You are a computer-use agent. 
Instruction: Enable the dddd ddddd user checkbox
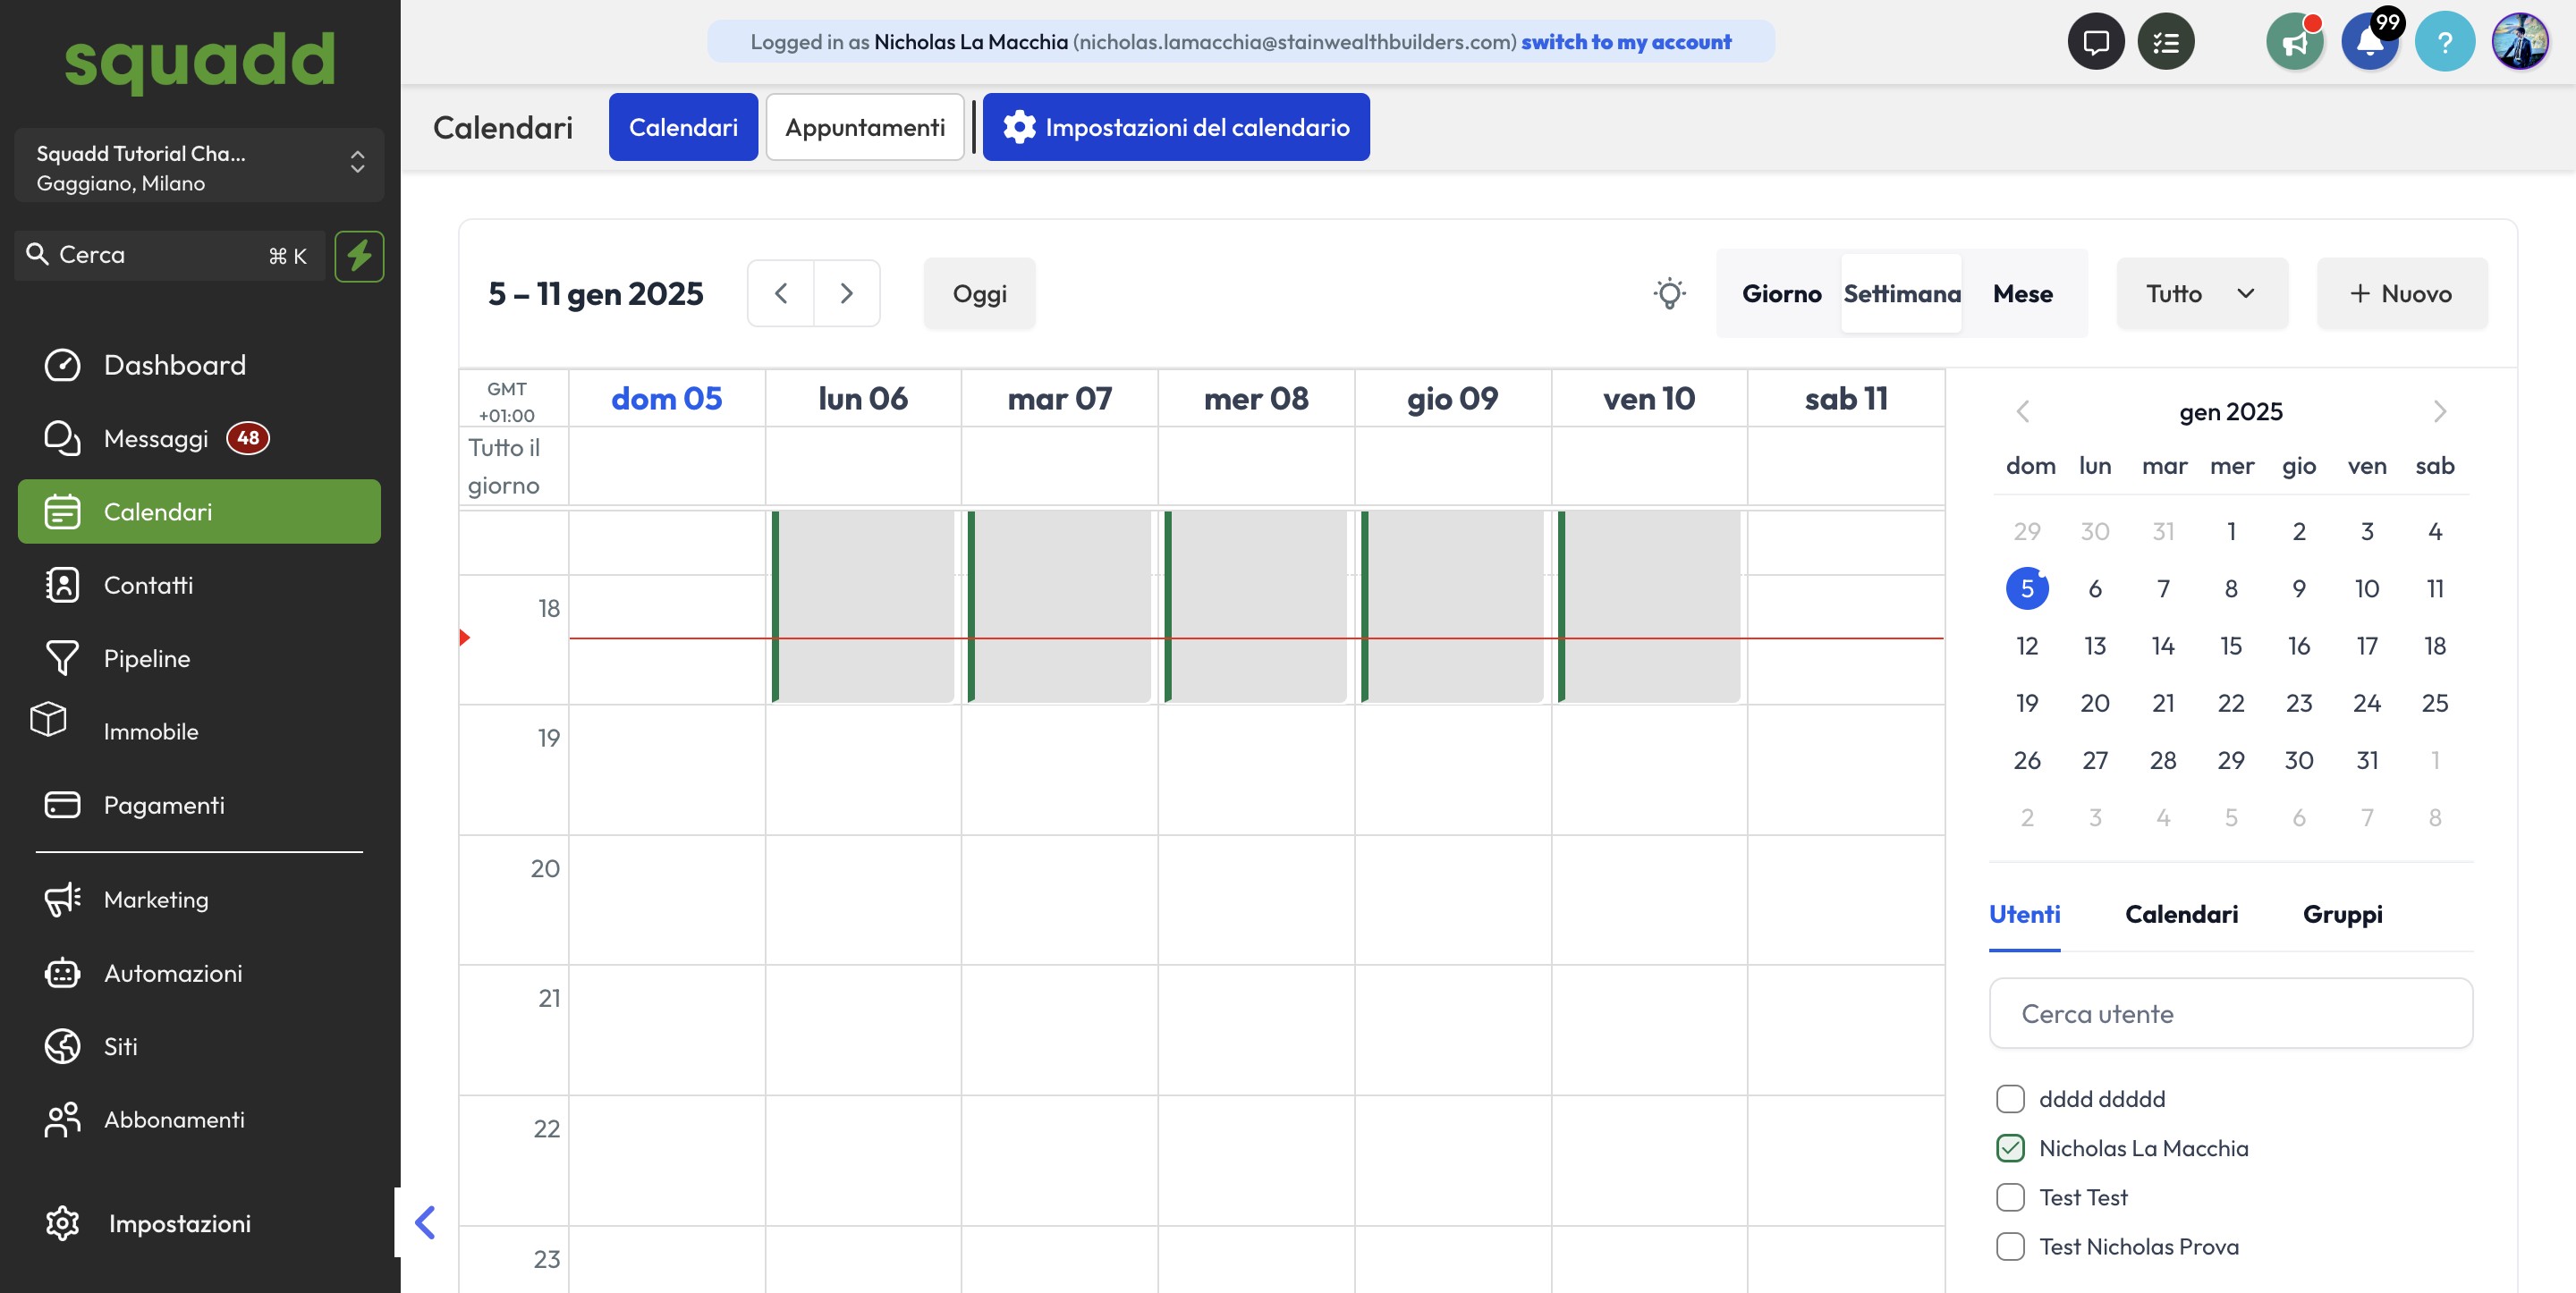[2010, 1099]
